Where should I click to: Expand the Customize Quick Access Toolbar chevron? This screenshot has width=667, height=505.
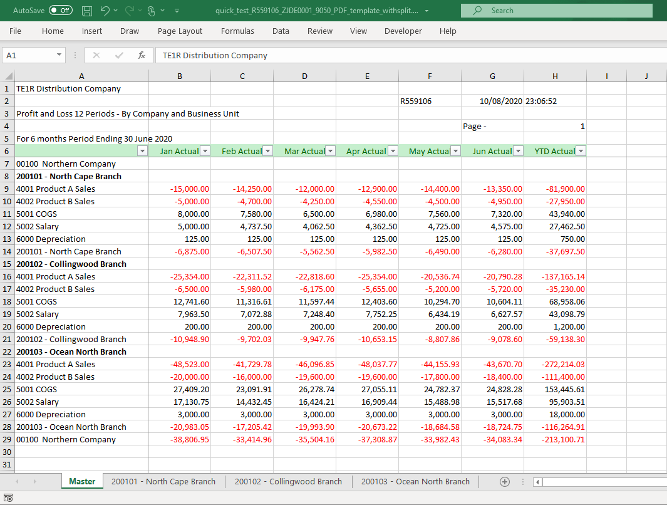[177, 11]
